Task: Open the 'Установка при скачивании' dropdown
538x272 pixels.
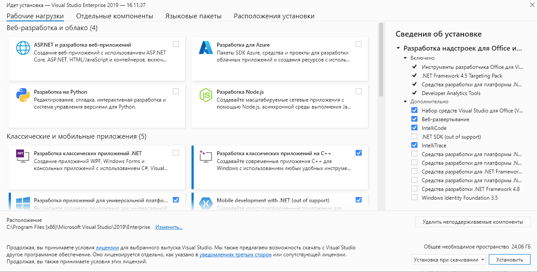Action: pyautogui.click(x=449, y=260)
